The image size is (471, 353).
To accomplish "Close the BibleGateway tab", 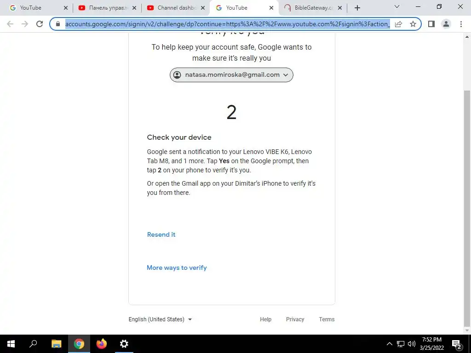I will 340,8.
